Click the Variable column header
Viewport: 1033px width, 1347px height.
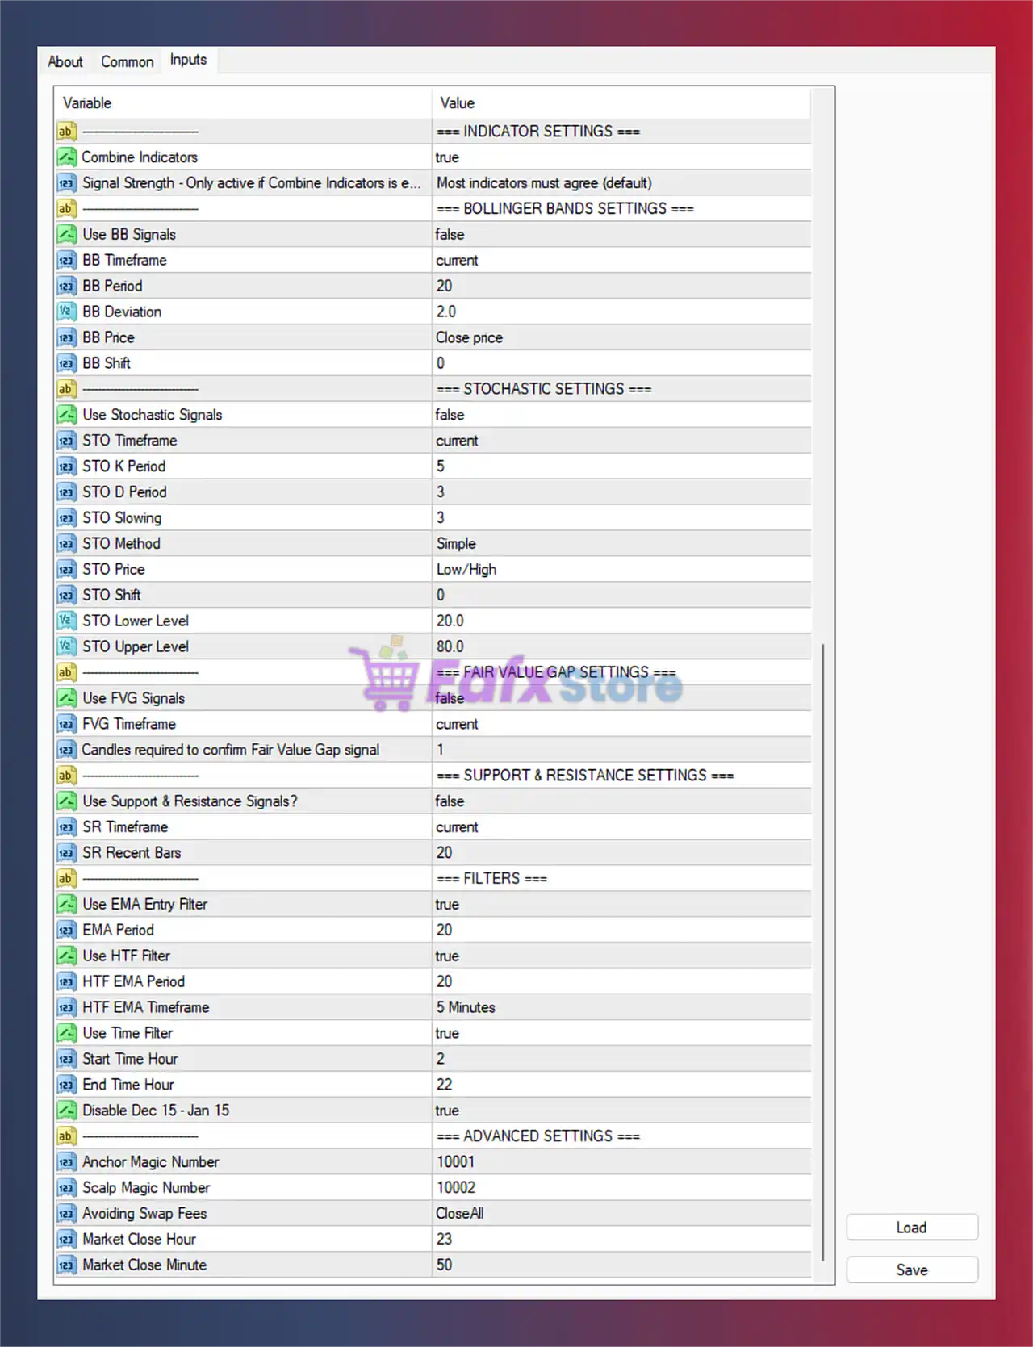pos(243,103)
